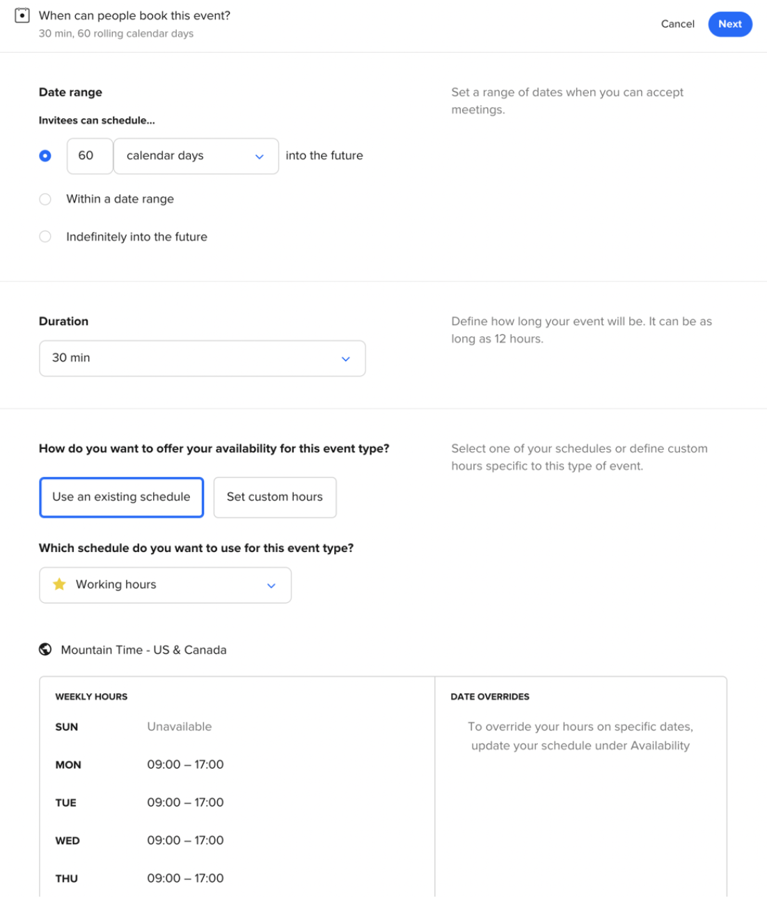The height and width of the screenshot is (905, 767).
Task: Open the Working hours schedule dropdown
Action: (x=165, y=585)
